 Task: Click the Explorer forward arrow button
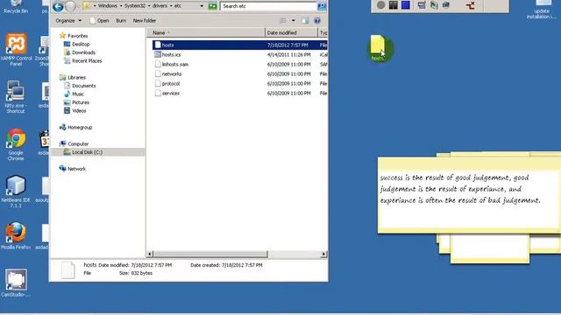click(x=71, y=6)
